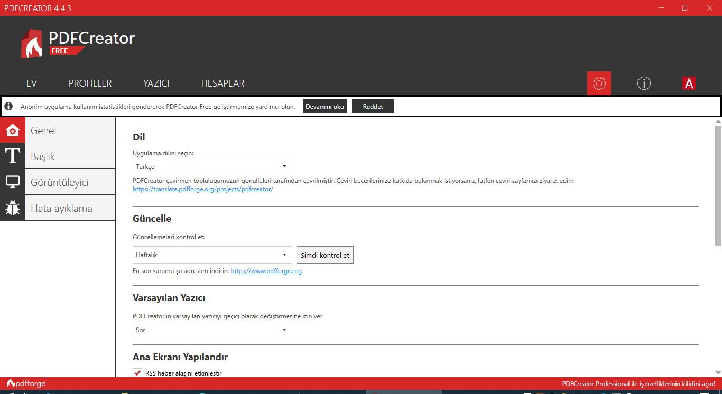Open the translate.pdfforge.org link

click(x=203, y=189)
